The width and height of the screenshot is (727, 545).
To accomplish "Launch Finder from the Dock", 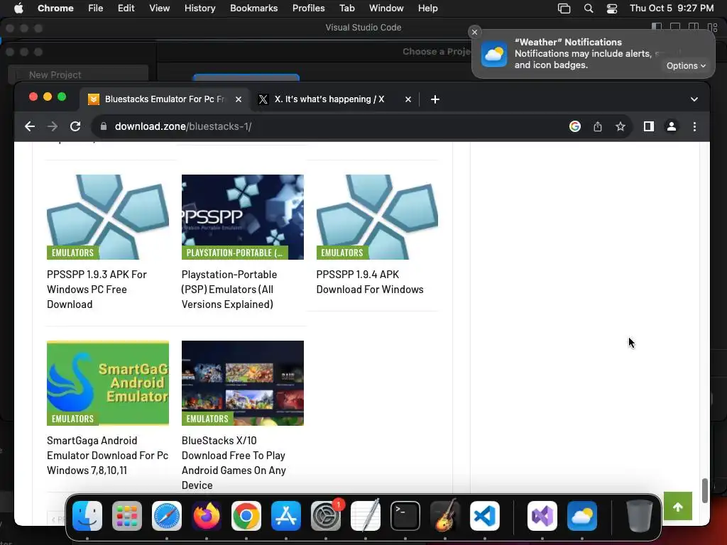I will click(87, 516).
